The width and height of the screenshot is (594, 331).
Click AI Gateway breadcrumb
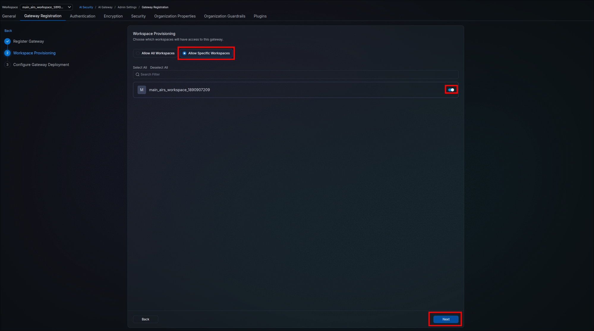click(x=105, y=7)
